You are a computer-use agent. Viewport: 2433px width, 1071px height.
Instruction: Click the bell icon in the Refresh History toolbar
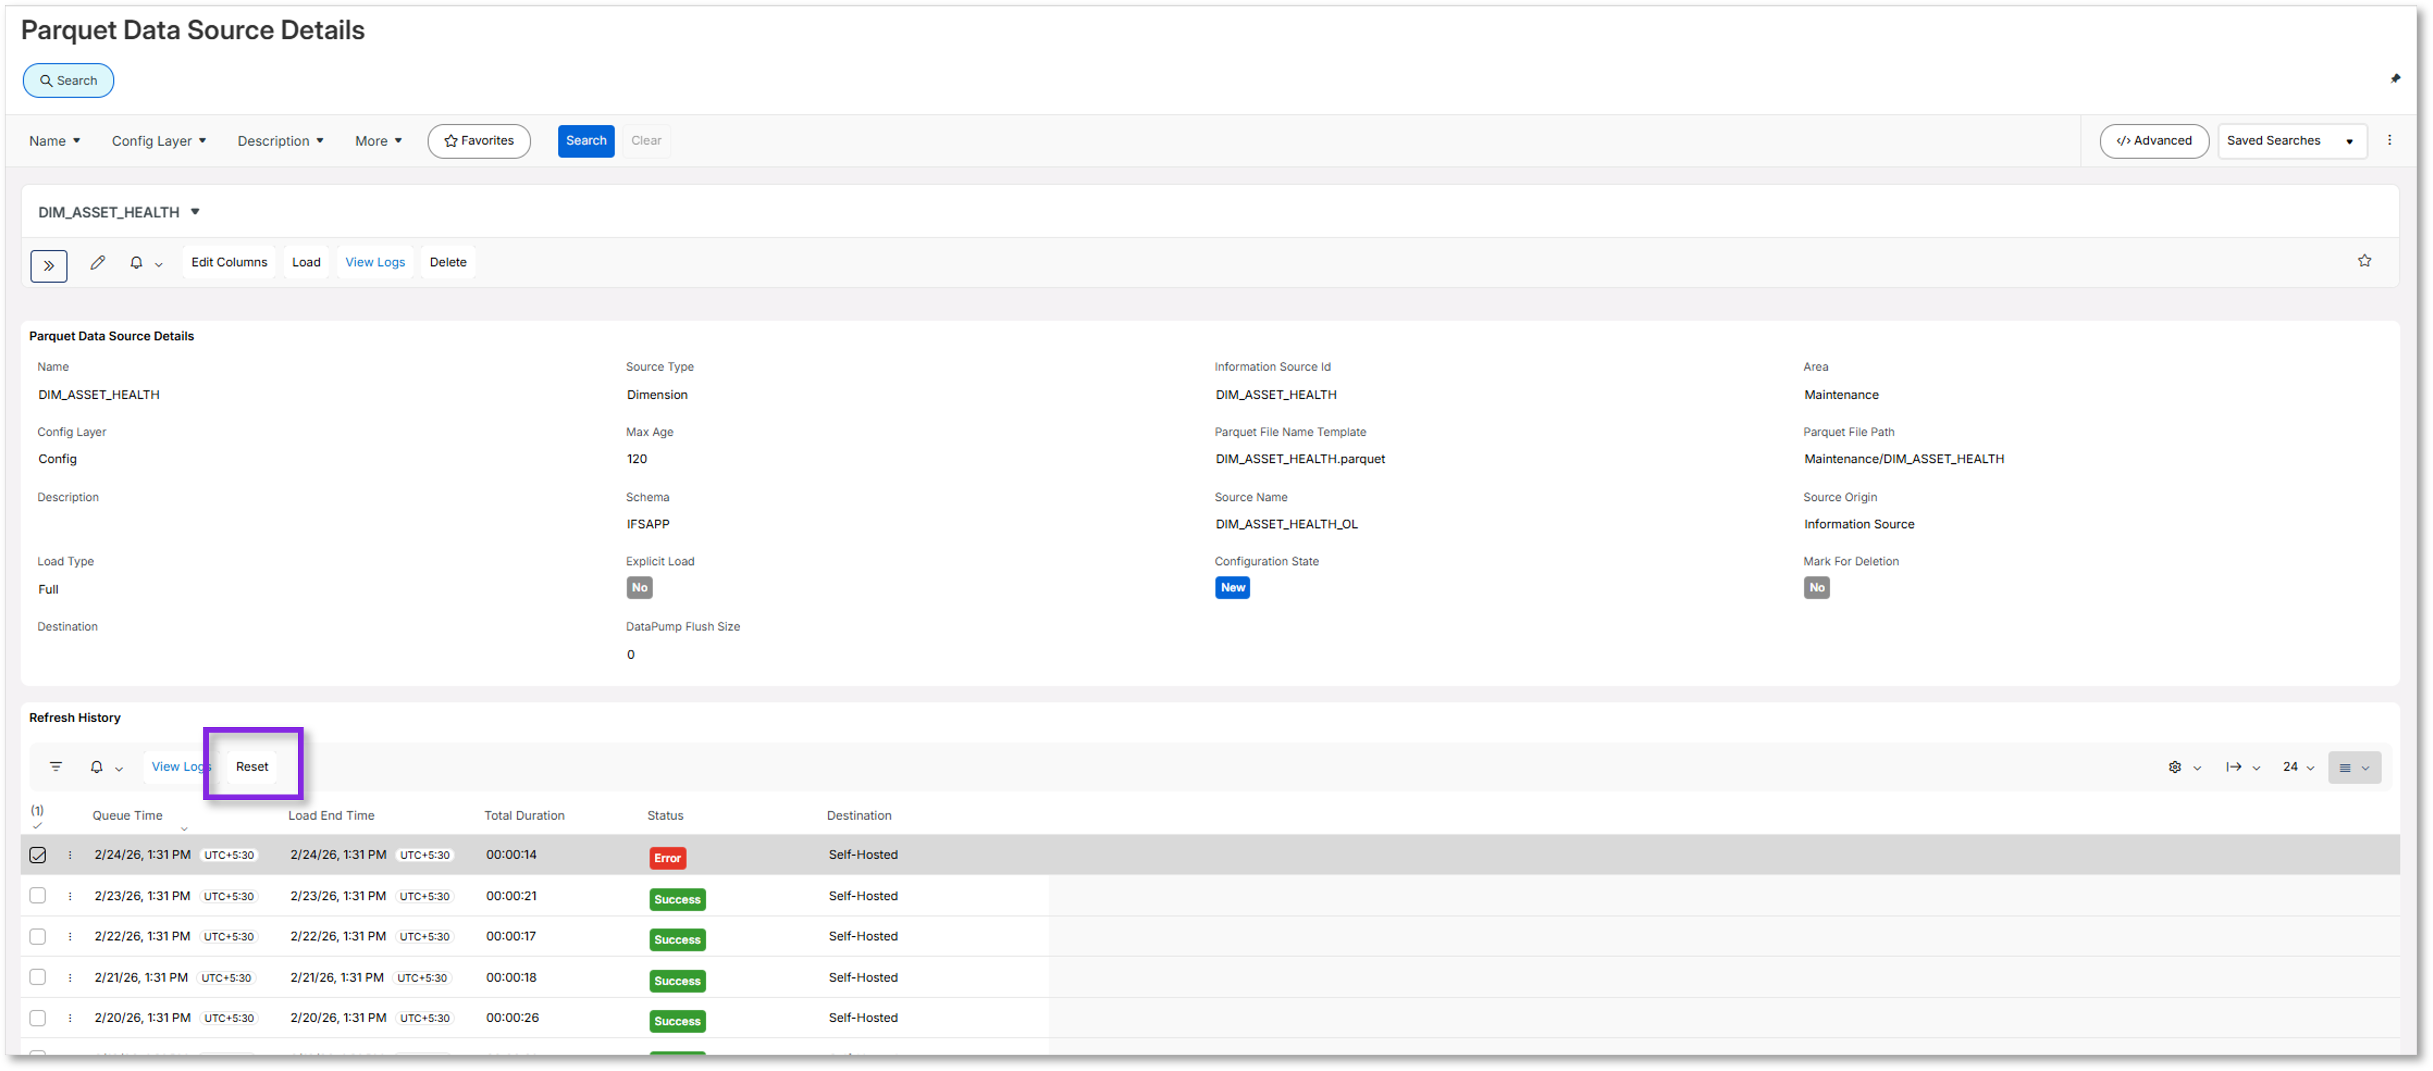coord(96,766)
